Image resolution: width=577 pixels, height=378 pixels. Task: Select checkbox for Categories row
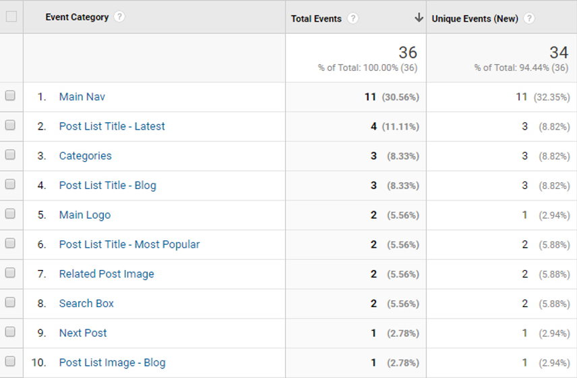[x=10, y=155]
